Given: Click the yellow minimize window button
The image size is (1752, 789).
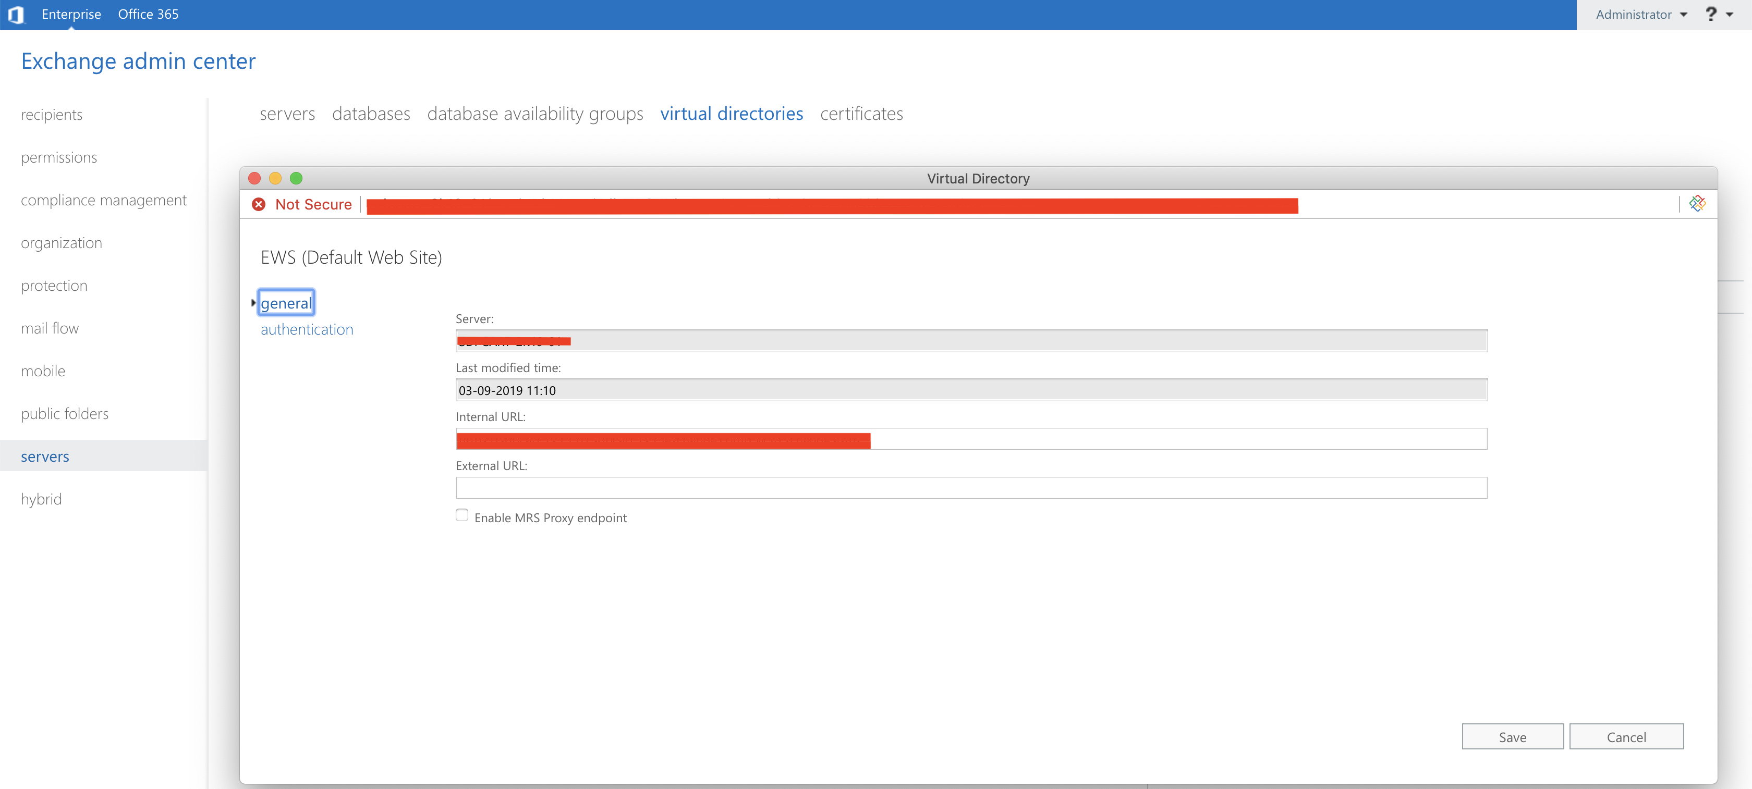Looking at the screenshot, I should pos(275,178).
